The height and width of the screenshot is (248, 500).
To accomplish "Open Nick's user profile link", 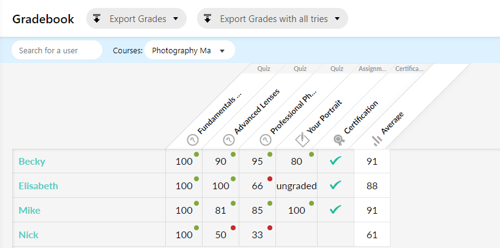I will pyautogui.click(x=28, y=235).
